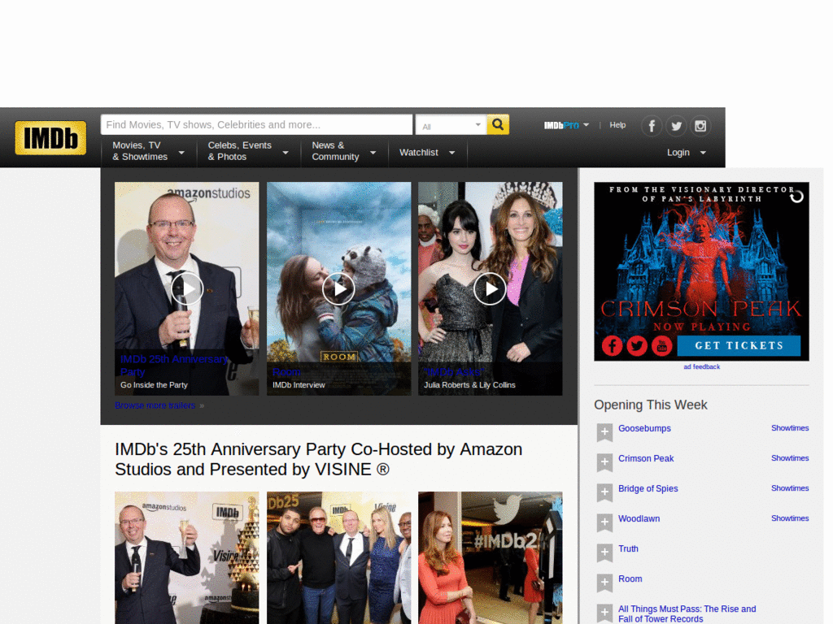The height and width of the screenshot is (624, 833).
Task: View Showtimes for Bridge of Spies
Action: point(790,488)
